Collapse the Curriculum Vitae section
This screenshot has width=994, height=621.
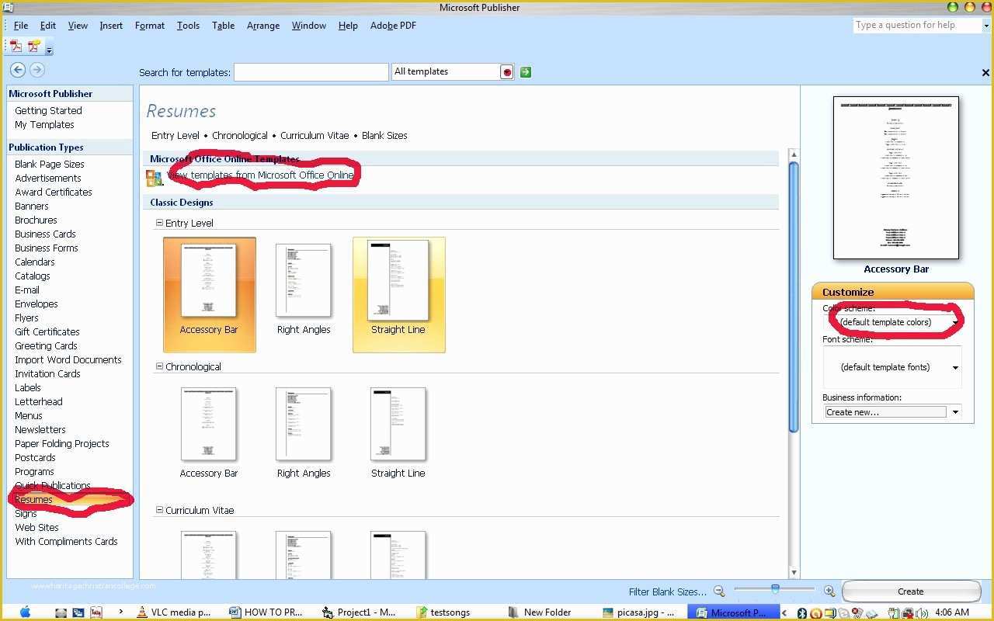coord(159,510)
